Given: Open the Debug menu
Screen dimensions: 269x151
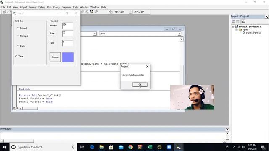Looking at the screenshot, I should point(42,7).
